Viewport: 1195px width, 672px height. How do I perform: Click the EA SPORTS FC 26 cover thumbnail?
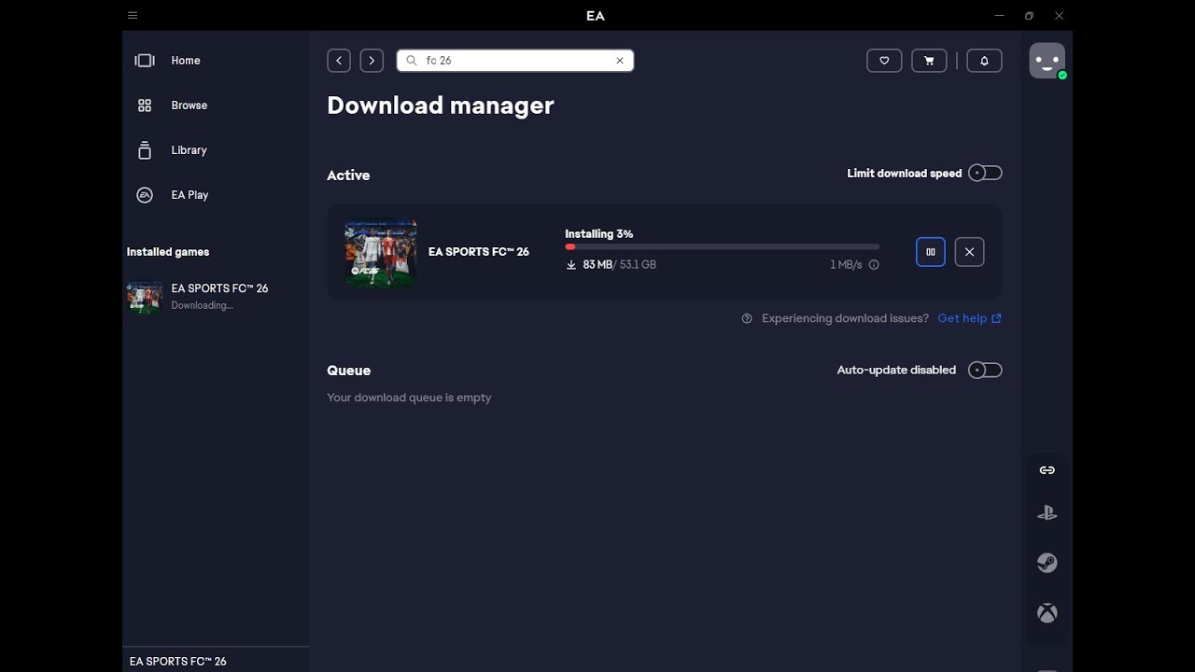pos(380,252)
